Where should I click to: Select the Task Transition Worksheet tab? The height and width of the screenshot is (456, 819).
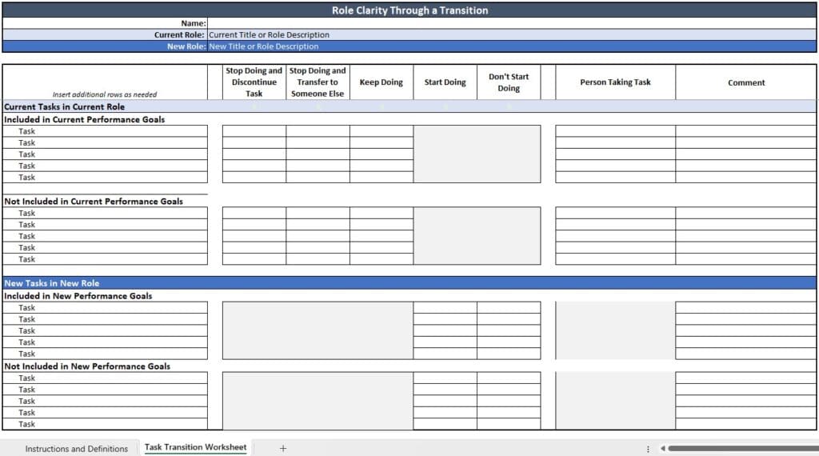click(195, 447)
